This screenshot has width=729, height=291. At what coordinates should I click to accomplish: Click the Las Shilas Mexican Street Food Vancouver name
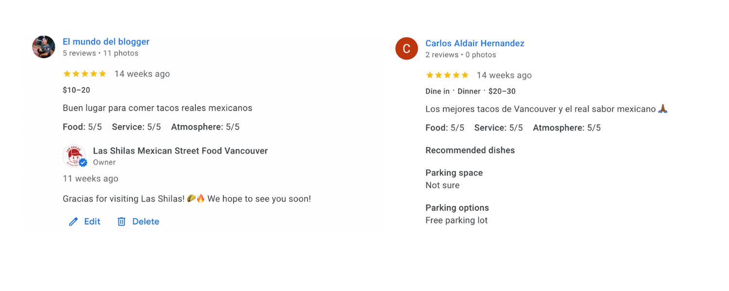tap(180, 151)
